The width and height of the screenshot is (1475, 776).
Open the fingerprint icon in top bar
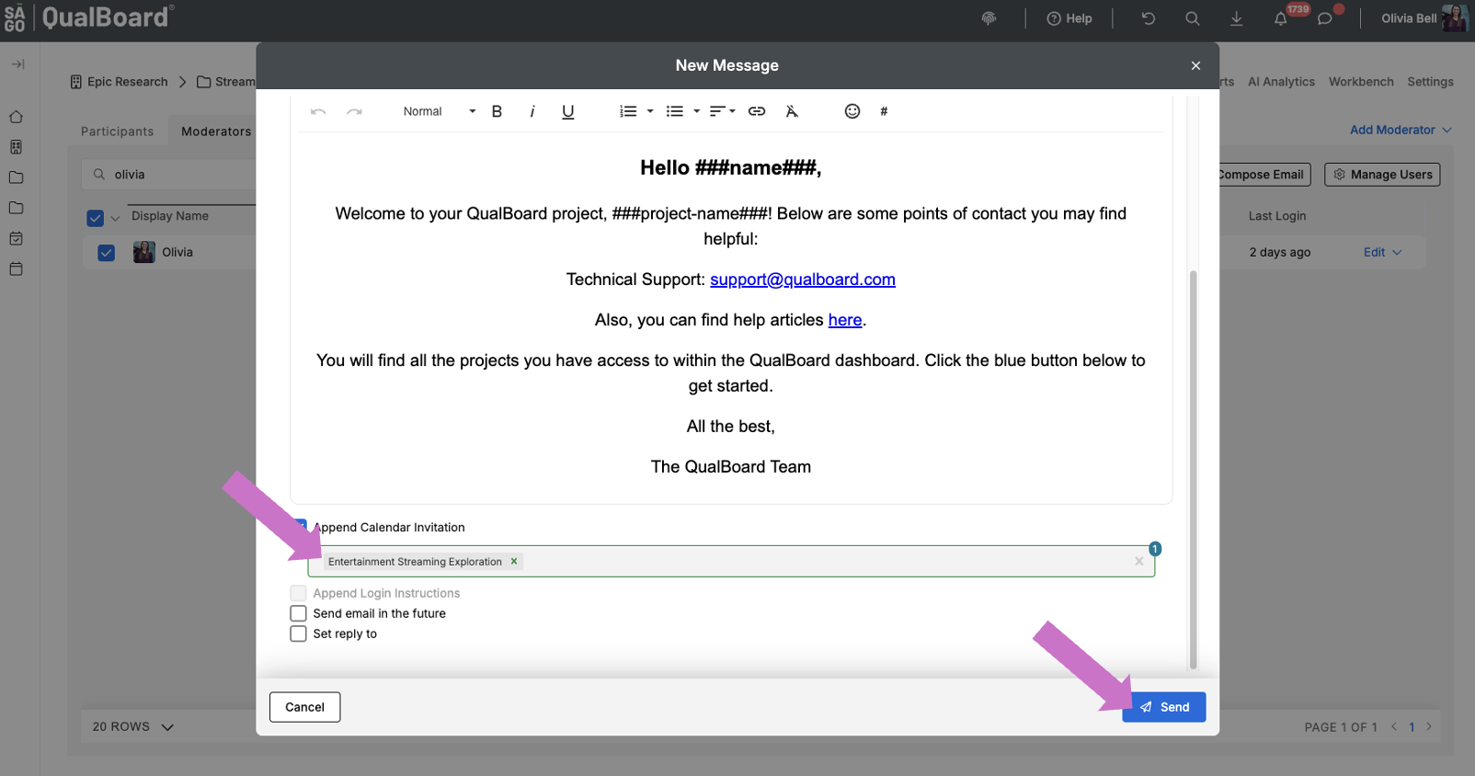989,18
